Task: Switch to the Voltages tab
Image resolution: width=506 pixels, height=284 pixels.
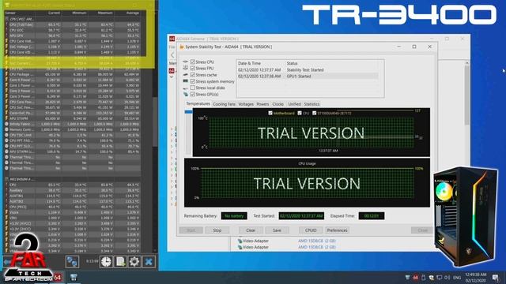Action: click(x=246, y=104)
